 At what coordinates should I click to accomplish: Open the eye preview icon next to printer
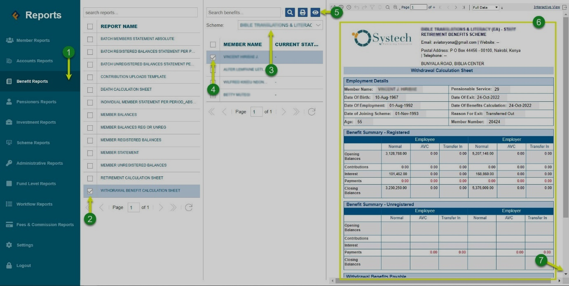(316, 12)
